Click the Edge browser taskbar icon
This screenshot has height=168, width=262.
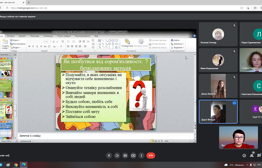click(x=23, y=165)
